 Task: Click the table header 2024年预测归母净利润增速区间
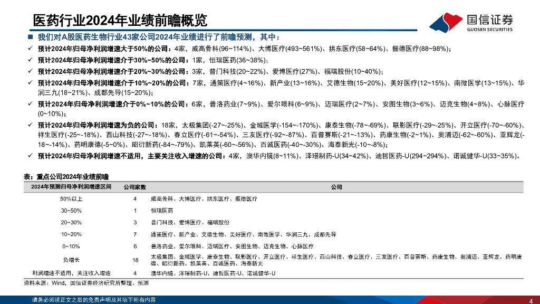point(71,187)
